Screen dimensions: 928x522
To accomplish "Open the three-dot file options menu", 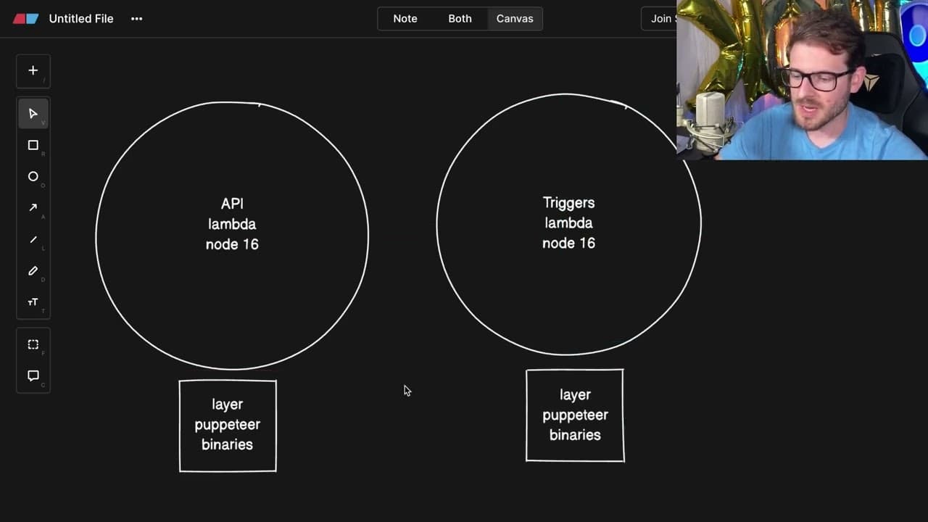I will 137,19.
